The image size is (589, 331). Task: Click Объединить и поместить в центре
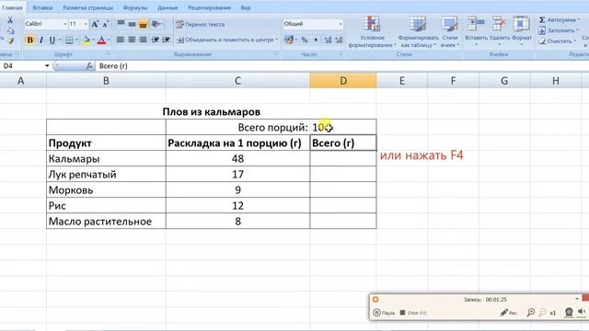tap(227, 40)
